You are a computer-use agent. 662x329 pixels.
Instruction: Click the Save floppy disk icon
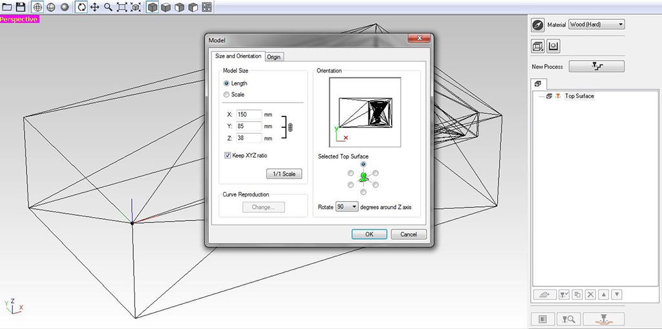point(21,7)
